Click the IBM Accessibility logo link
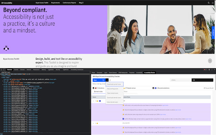216x135 pixels. 7,3
